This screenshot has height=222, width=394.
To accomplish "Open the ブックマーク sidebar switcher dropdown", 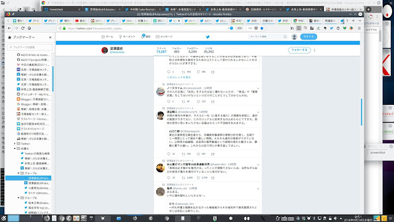I will [x=22, y=37].
